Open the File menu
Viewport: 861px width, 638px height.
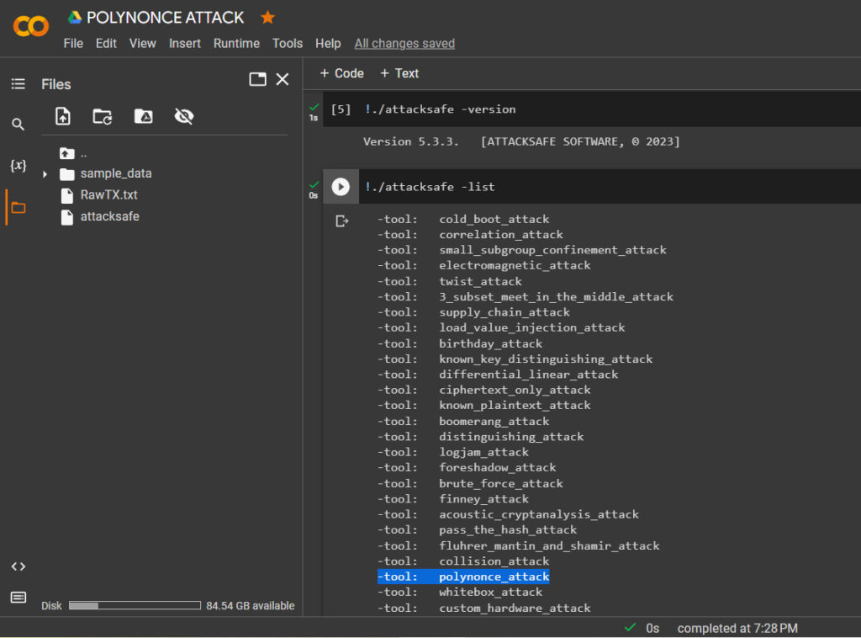point(73,44)
